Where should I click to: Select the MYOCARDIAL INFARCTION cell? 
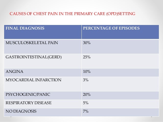coord(43,84)
